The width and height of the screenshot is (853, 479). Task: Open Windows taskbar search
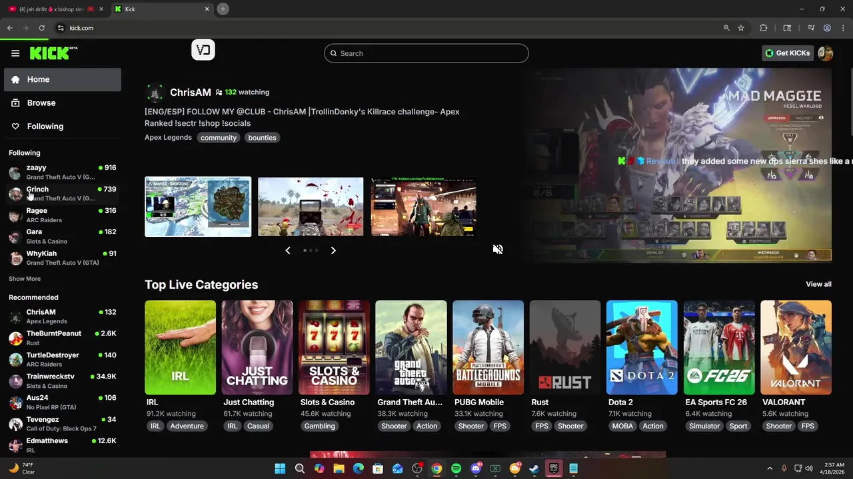click(x=300, y=468)
